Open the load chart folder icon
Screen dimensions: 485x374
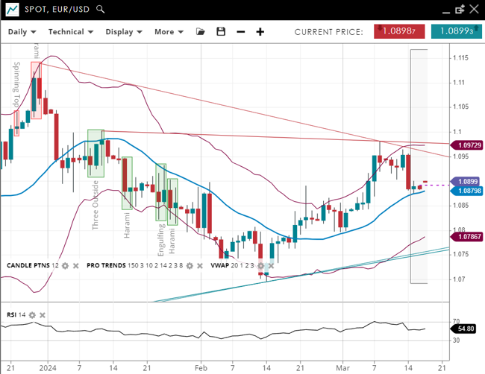point(200,32)
